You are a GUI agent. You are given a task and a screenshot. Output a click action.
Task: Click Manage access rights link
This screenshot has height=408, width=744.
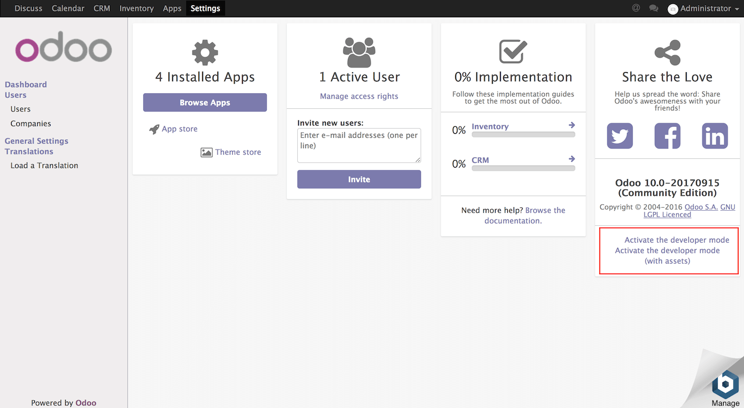click(359, 96)
